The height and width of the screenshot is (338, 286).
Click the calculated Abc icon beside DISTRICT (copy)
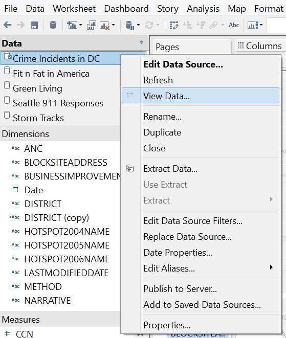click(x=15, y=217)
